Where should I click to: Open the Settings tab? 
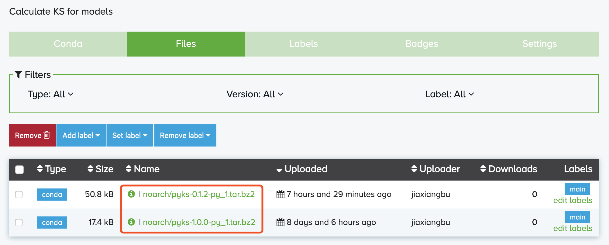point(540,44)
